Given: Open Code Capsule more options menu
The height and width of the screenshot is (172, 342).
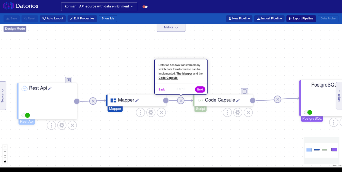Looking at the screenshot, I should coord(227,112).
